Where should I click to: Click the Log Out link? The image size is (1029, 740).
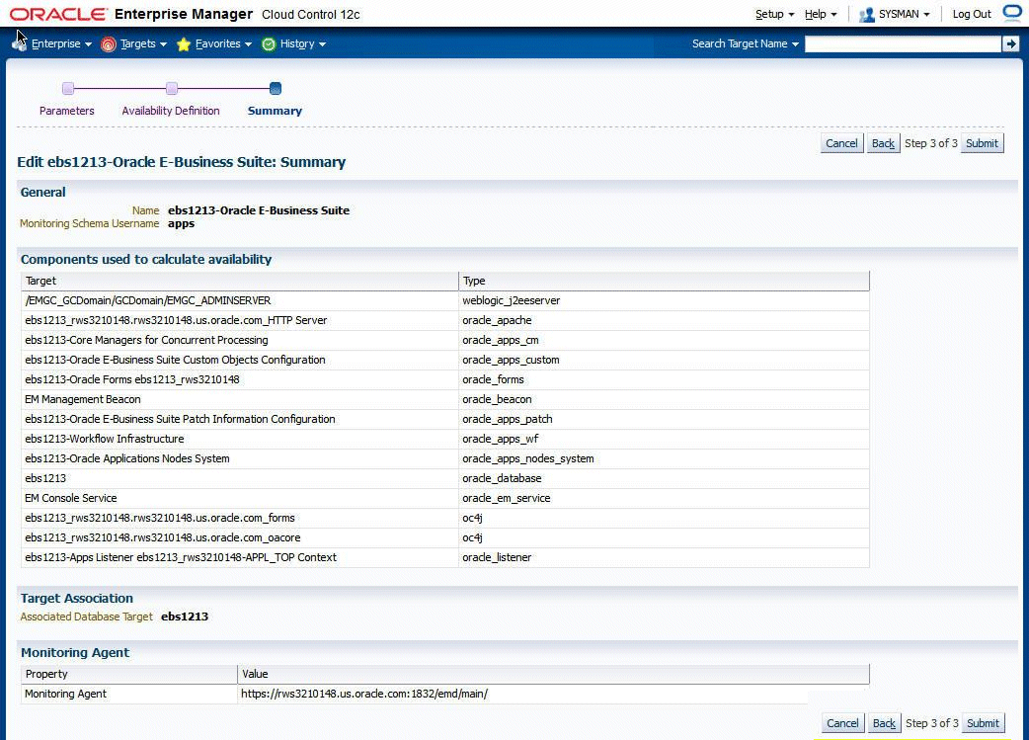point(972,15)
